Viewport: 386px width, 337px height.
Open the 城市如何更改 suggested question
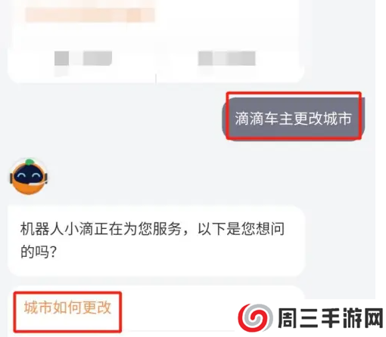point(67,308)
